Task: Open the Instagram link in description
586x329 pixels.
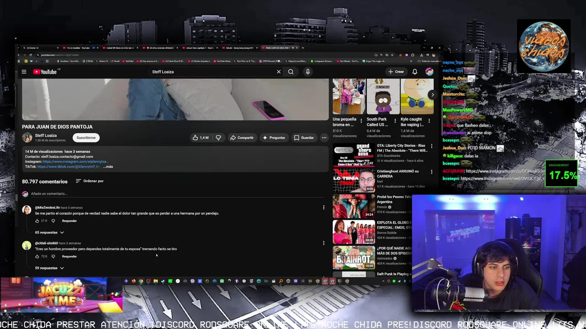Action: coord(76,162)
